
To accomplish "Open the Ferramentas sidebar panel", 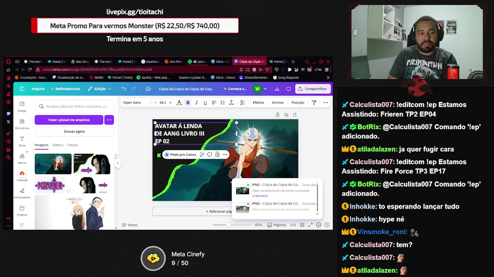I will (x=22, y=194).
